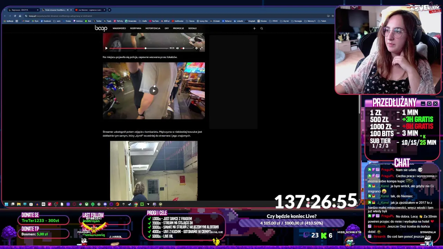Viewport: 443px width, 249px height.
Task: Open Facebook bookmark
Action: 46,21
